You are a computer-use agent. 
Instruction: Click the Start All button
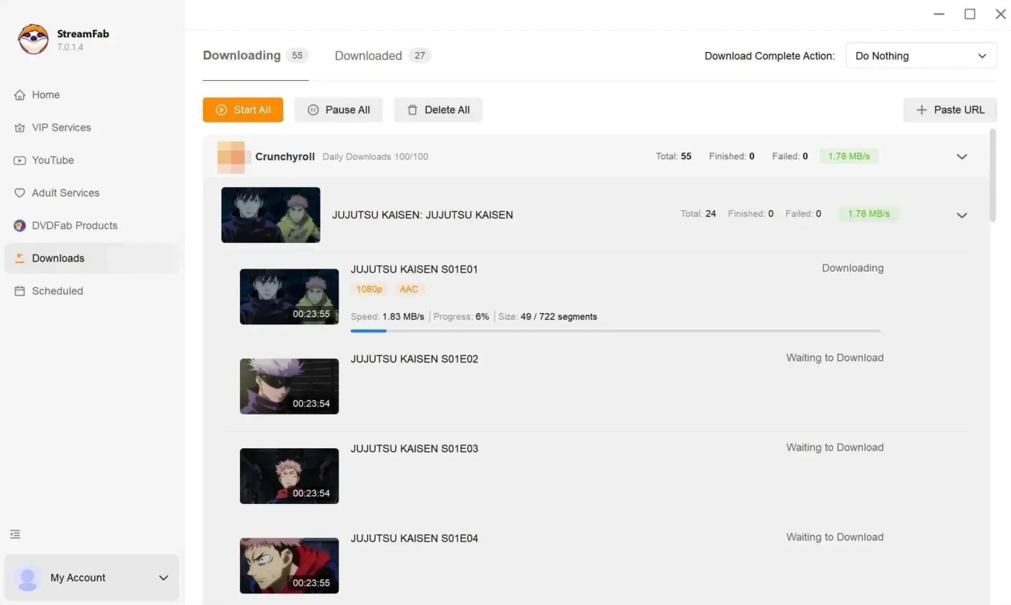pyautogui.click(x=243, y=110)
